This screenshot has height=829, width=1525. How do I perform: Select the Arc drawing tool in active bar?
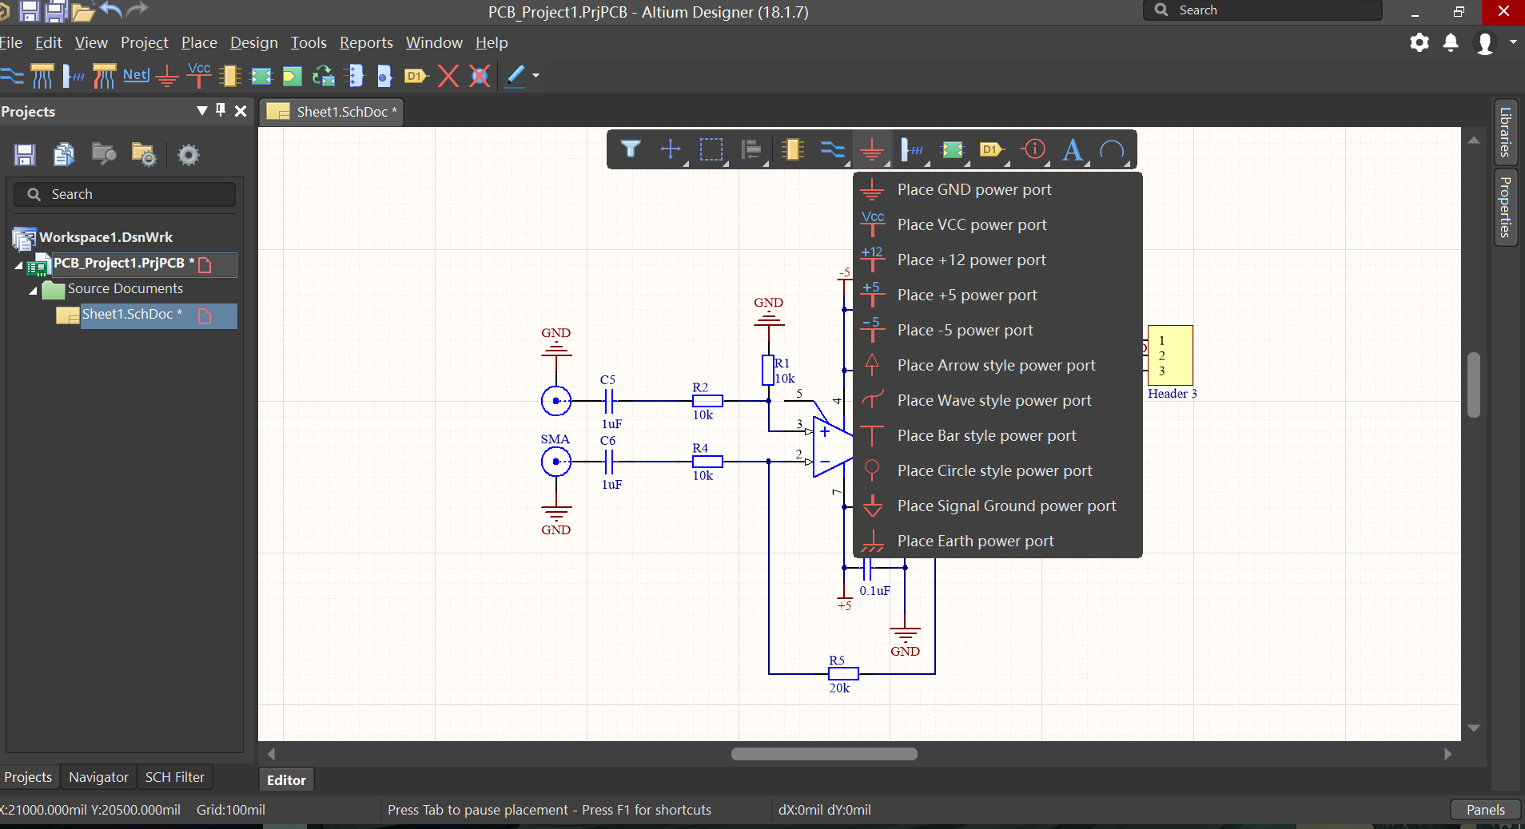coord(1112,149)
